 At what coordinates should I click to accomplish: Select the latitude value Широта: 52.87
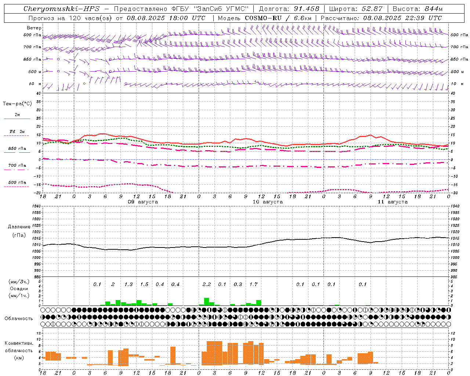coord(356,9)
